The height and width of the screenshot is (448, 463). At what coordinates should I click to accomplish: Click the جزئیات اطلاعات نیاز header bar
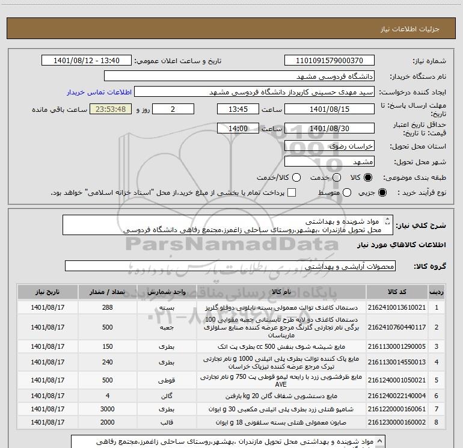point(231,28)
